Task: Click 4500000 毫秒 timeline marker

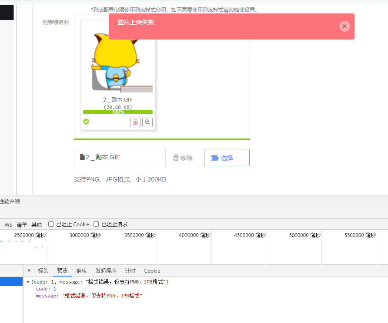Action: (250, 235)
